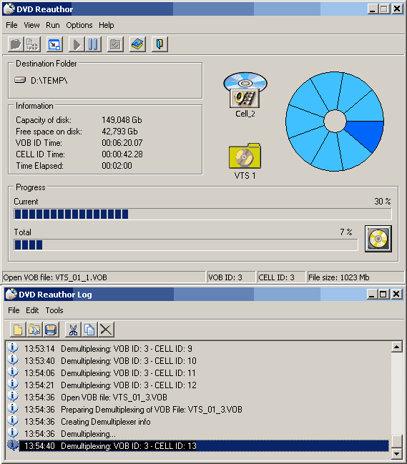Image resolution: width=407 pixels, height=464 pixels.
Task: Select the CELL ID: 13 log entry
Action: [x=204, y=445]
